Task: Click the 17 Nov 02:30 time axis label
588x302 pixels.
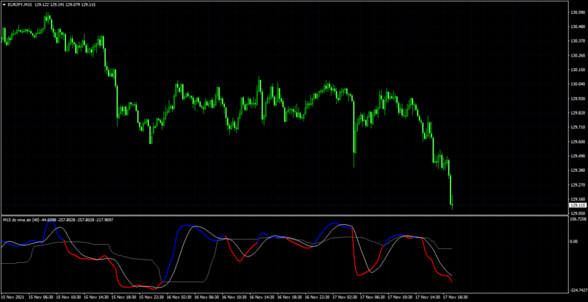Action: pos(345,298)
